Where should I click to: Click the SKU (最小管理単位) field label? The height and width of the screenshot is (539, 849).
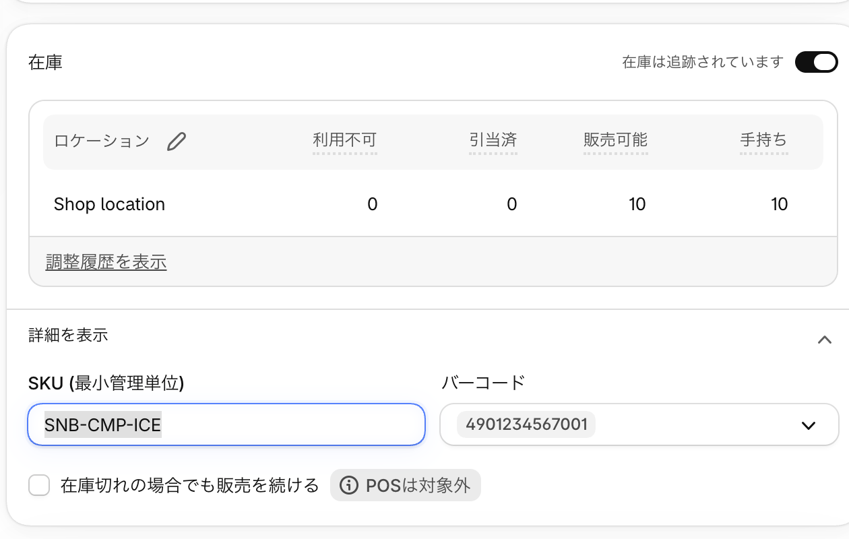click(106, 383)
